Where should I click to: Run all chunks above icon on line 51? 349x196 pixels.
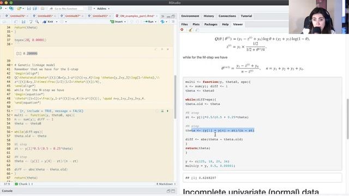pos(163,111)
